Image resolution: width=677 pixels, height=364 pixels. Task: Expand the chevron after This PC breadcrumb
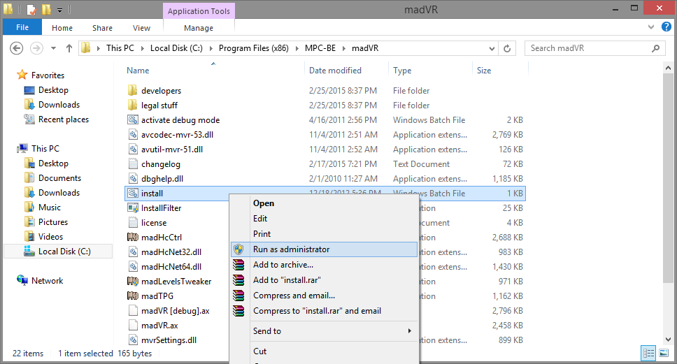pyautogui.click(x=143, y=48)
